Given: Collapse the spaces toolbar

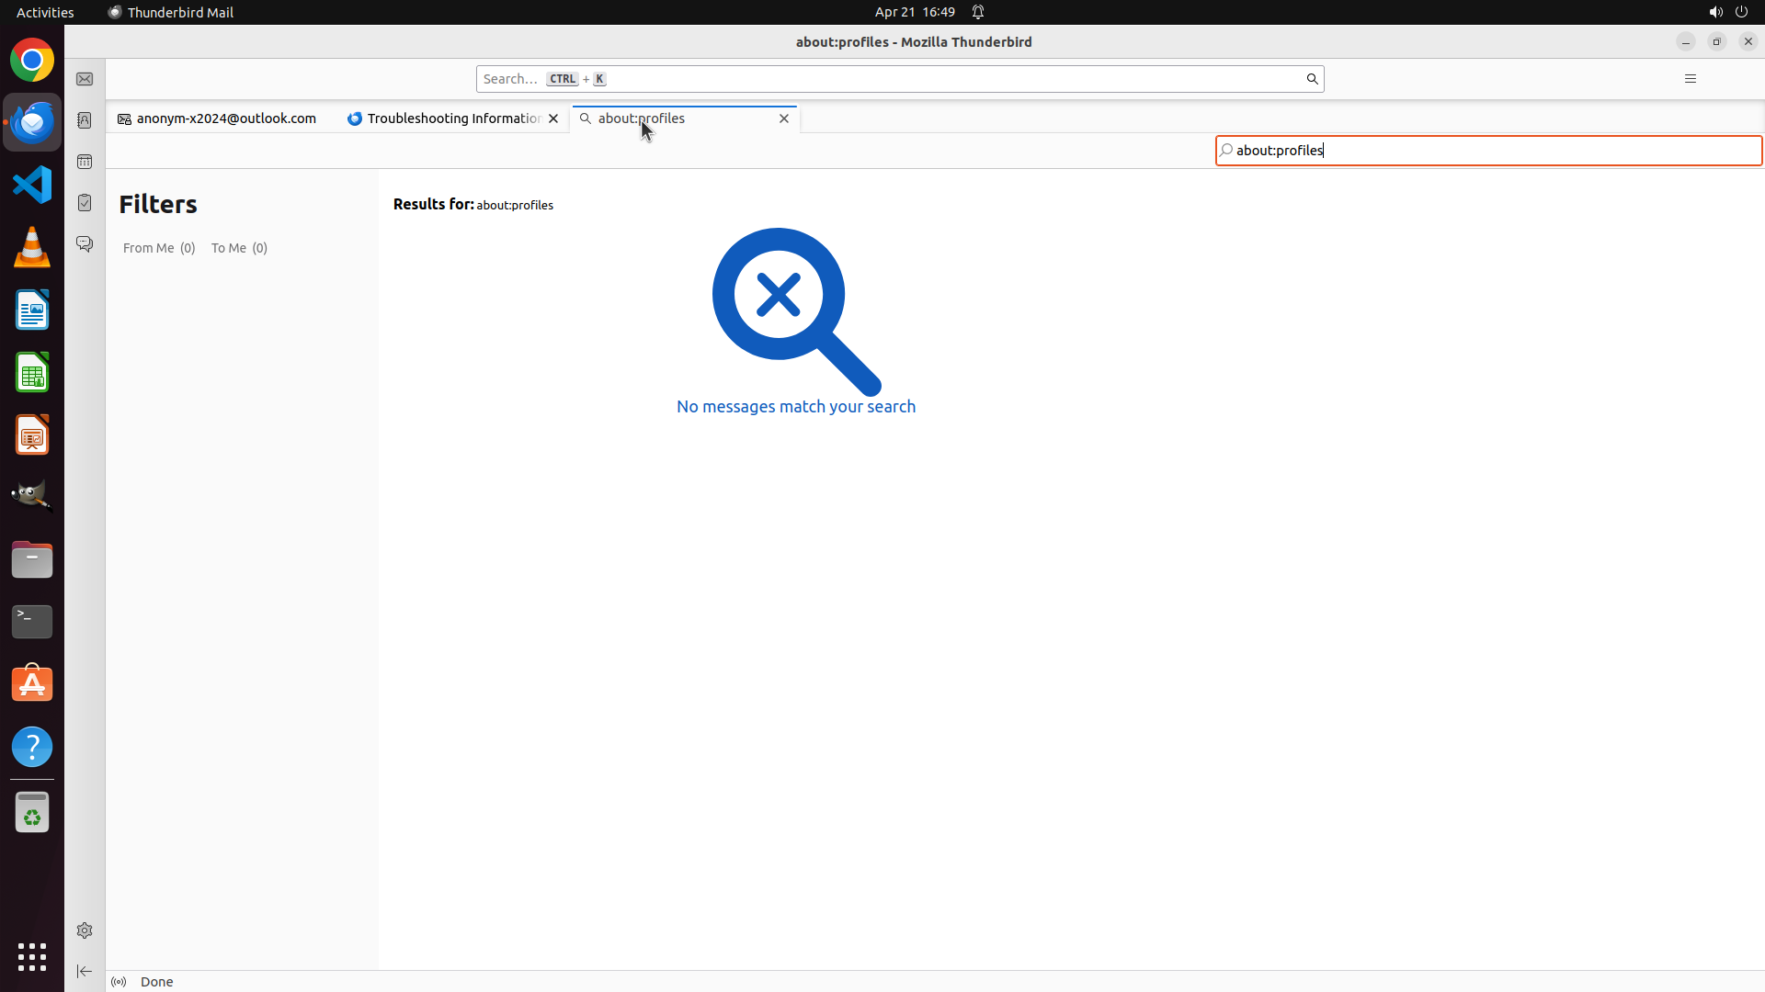Looking at the screenshot, I should (85, 971).
